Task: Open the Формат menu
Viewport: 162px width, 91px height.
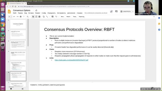Action: (38, 13)
